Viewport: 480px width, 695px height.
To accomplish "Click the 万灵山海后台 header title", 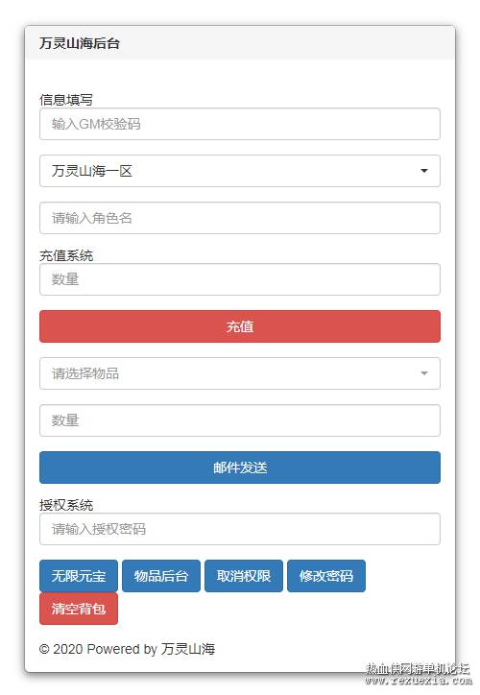I will pos(80,43).
